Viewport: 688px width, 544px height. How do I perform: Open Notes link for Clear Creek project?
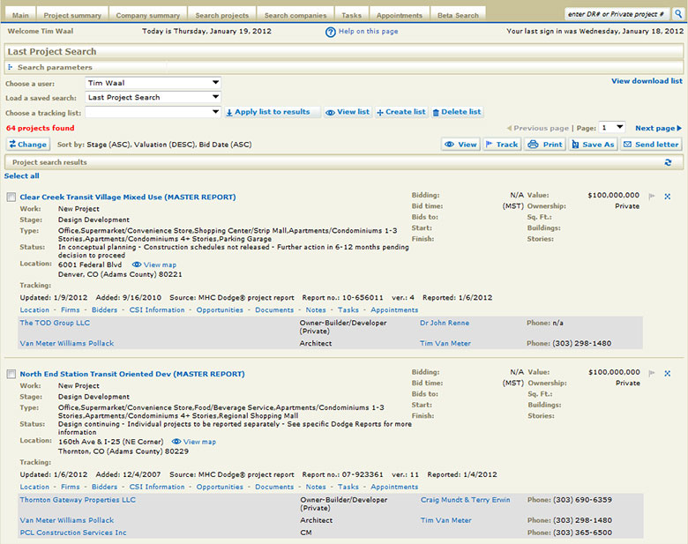[x=316, y=309]
